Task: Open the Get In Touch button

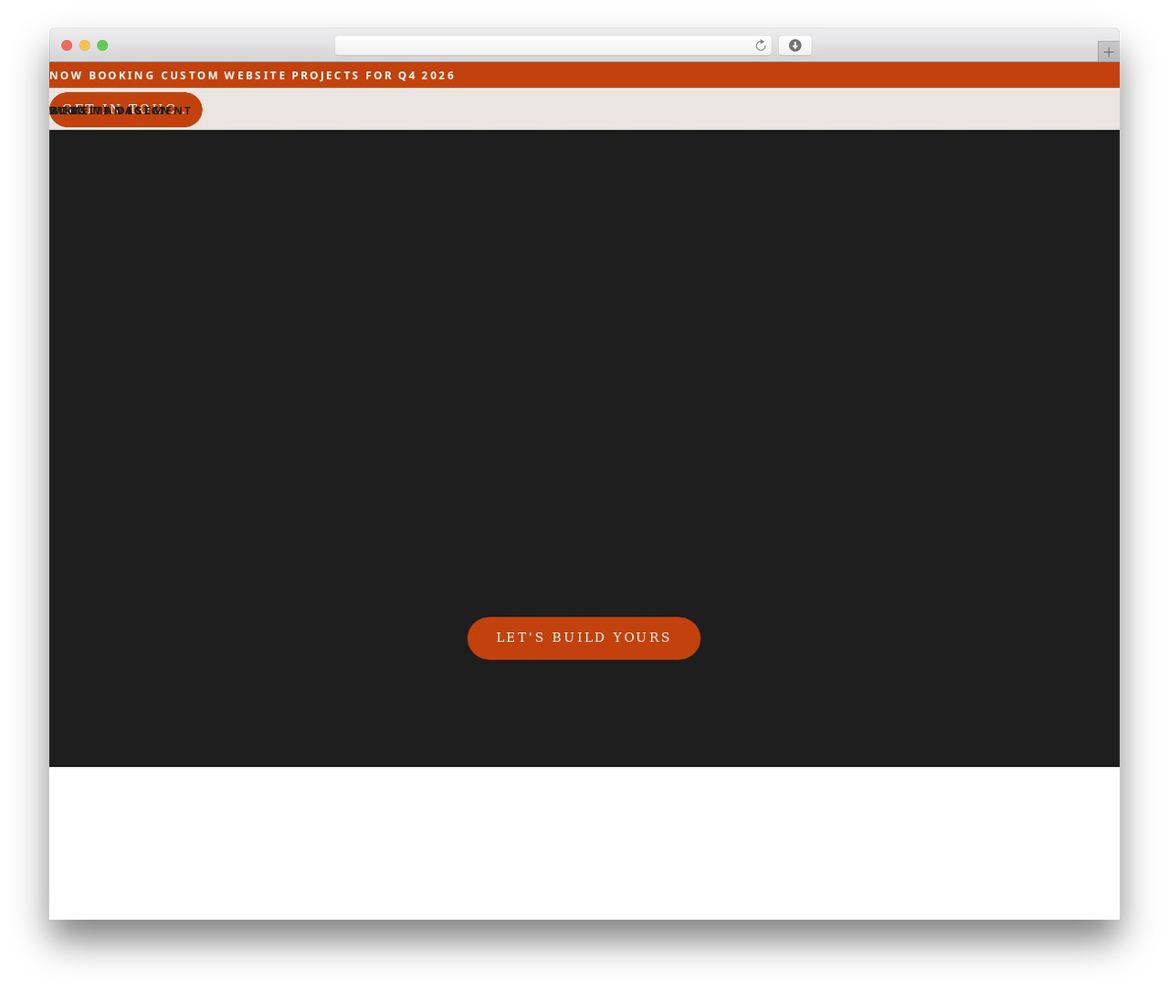Action: pyautogui.click(x=126, y=110)
